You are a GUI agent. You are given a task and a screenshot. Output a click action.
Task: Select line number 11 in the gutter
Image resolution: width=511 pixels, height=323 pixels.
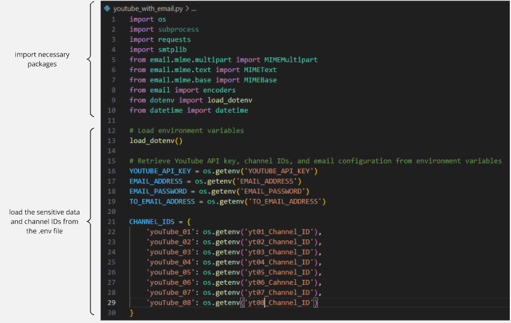coord(111,120)
